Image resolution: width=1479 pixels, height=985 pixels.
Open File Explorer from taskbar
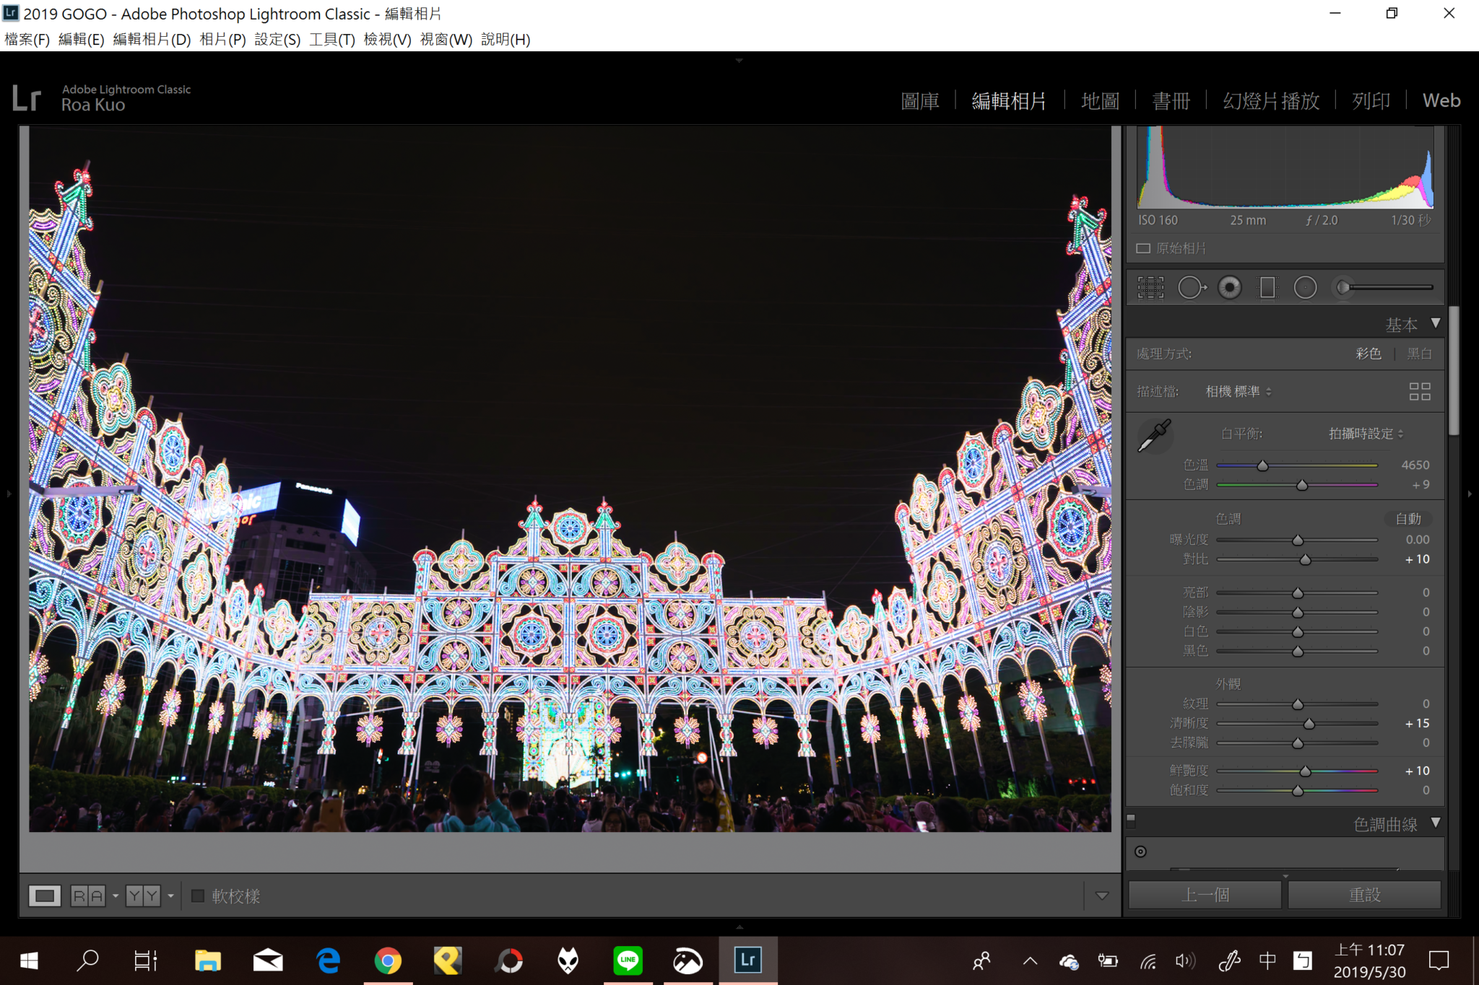pyautogui.click(x=208, y=960)
